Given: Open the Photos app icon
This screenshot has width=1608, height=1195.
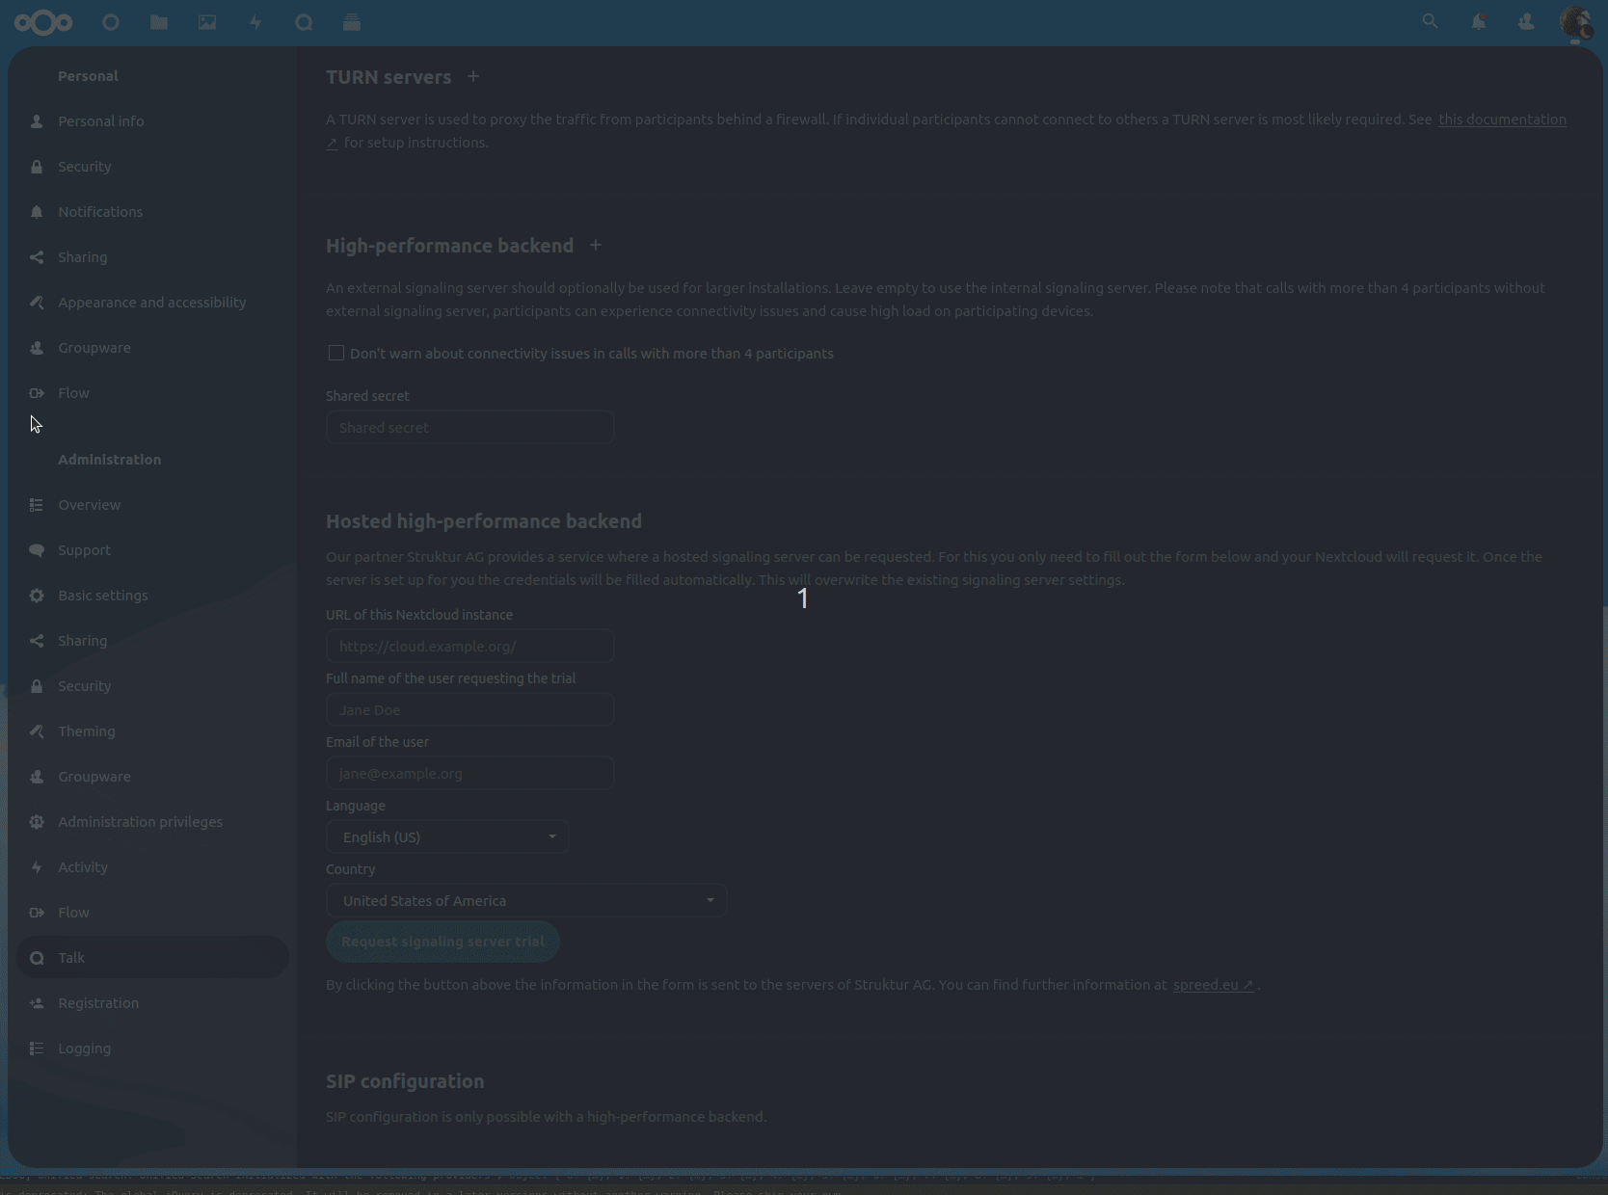Looking at the screenshot, I should coord(207,22).
